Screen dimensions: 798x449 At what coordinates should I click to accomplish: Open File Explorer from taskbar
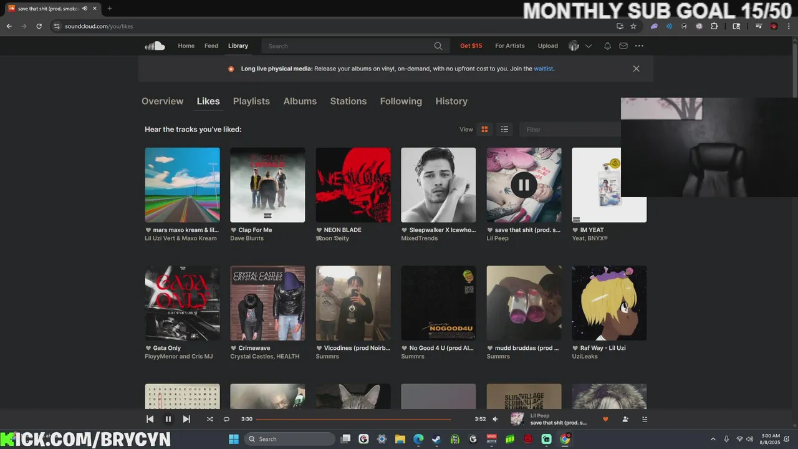click(400, 439)
